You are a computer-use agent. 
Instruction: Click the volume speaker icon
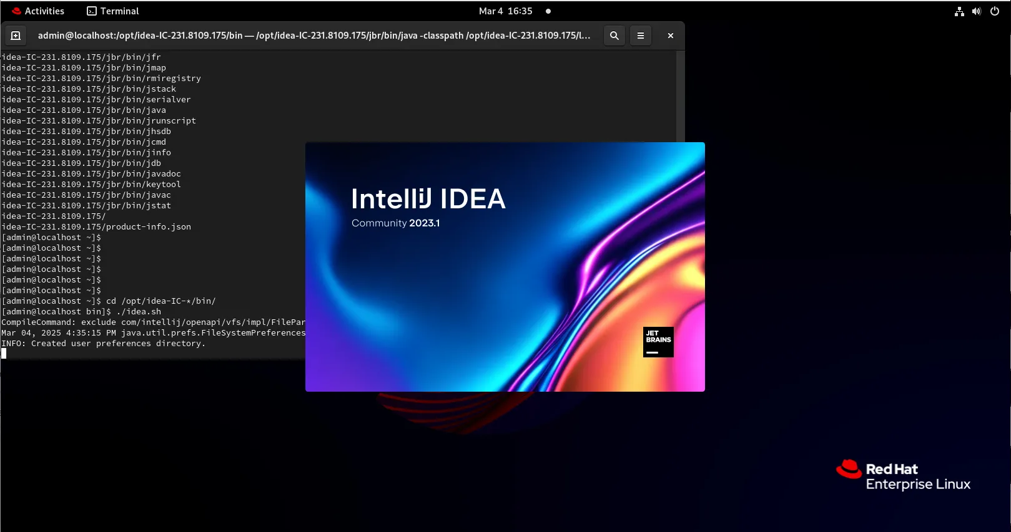tap(977, 11)
